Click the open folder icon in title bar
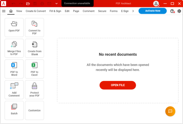 pyautogui.click(x=28, y=4)
